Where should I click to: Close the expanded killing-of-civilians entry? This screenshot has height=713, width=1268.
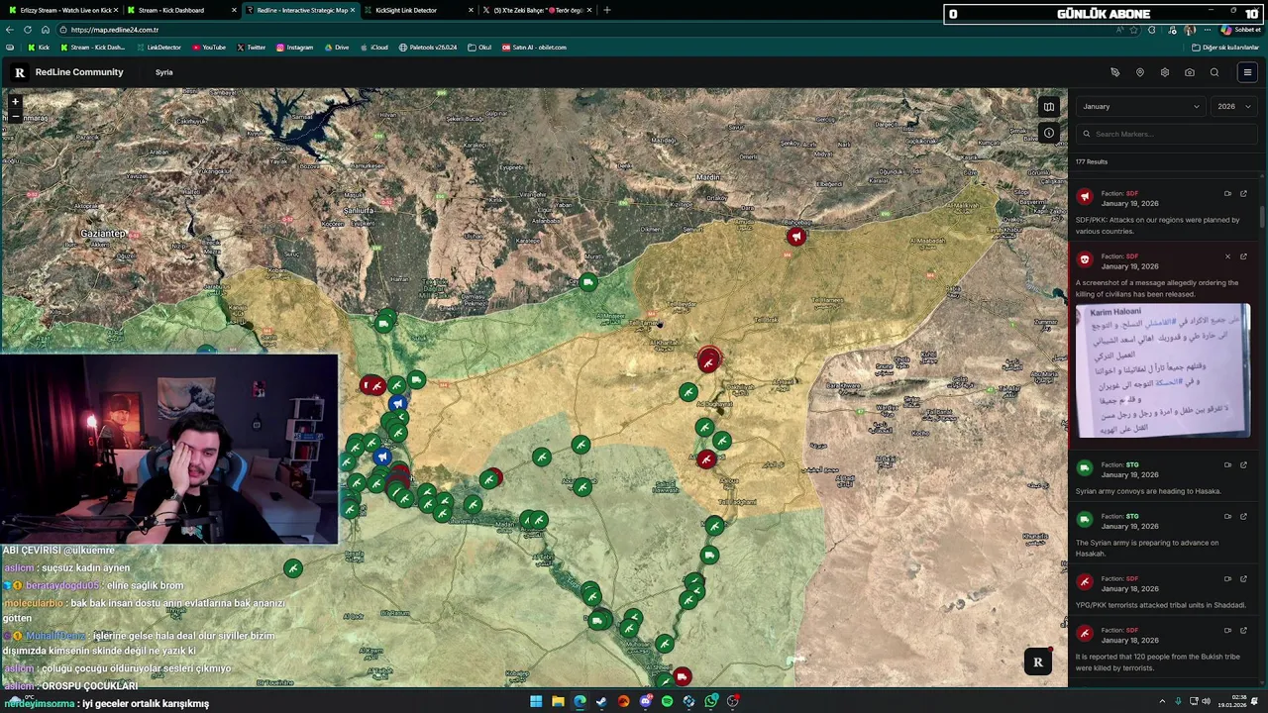(1227, 256)
